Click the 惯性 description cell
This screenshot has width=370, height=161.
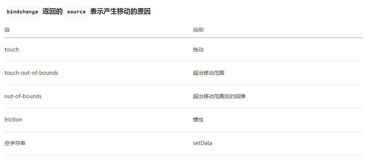(x=198, y=120)
